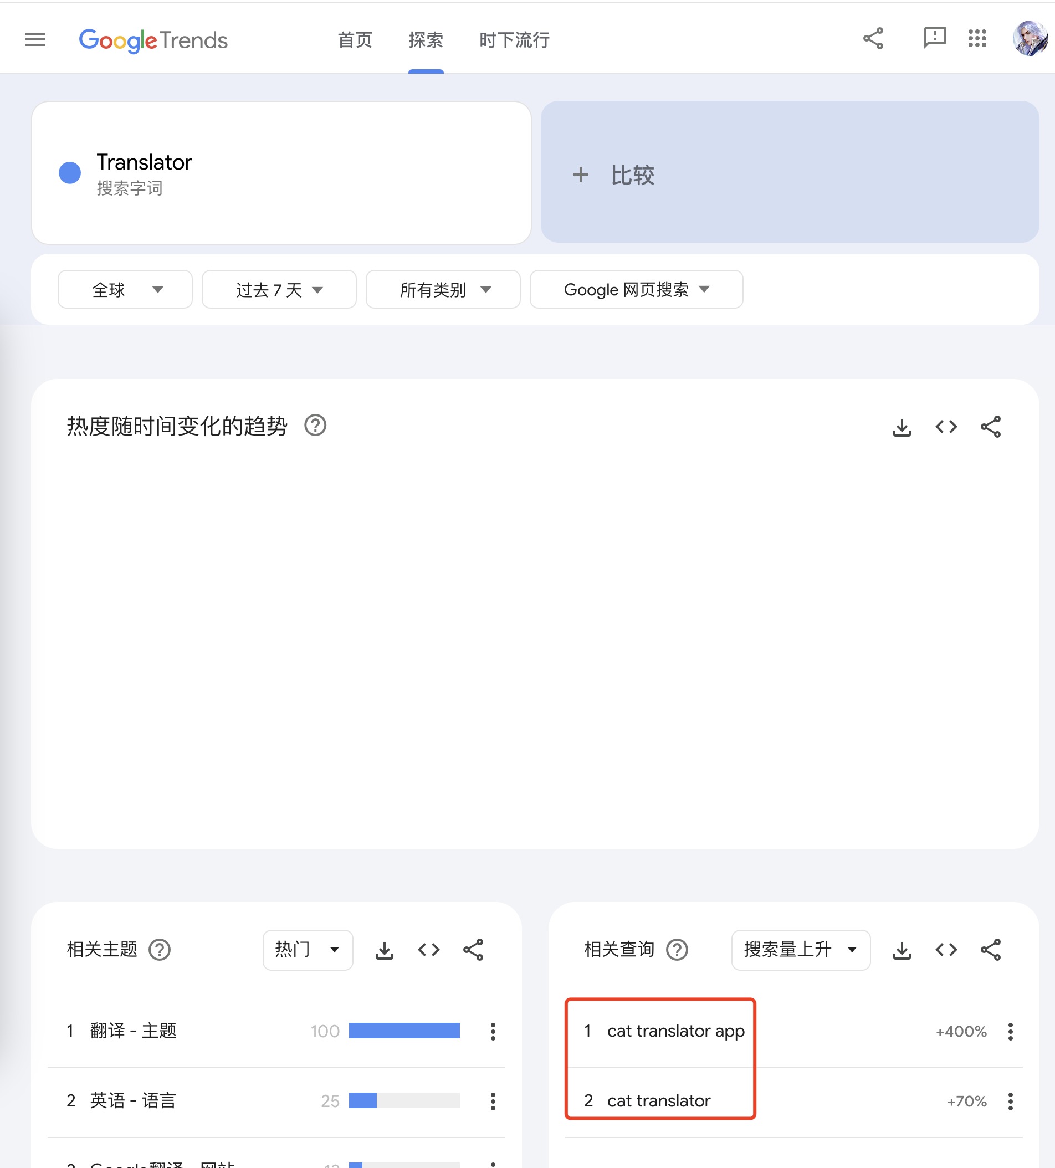Click the blue Translator term color dot

[70, 173]
